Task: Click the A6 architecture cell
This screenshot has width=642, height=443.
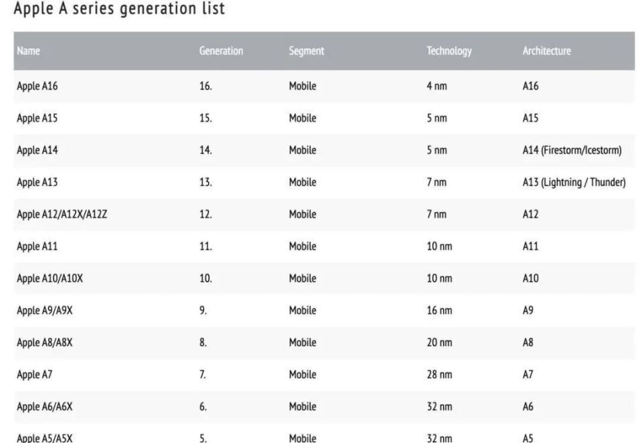Action: (528, 406)
